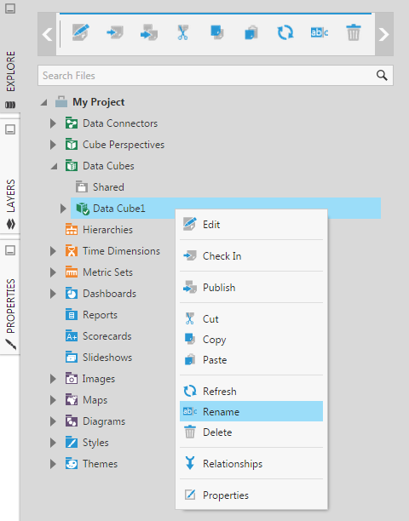Expand the Data Connectors folder

pyautogui.click(x=53, y=123)
